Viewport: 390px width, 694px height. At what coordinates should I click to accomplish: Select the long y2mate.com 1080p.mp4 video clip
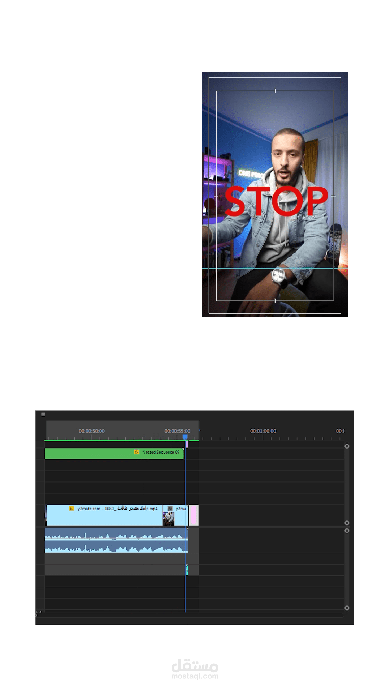point(104,515)
